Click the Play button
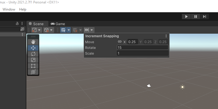 [186, 17]
